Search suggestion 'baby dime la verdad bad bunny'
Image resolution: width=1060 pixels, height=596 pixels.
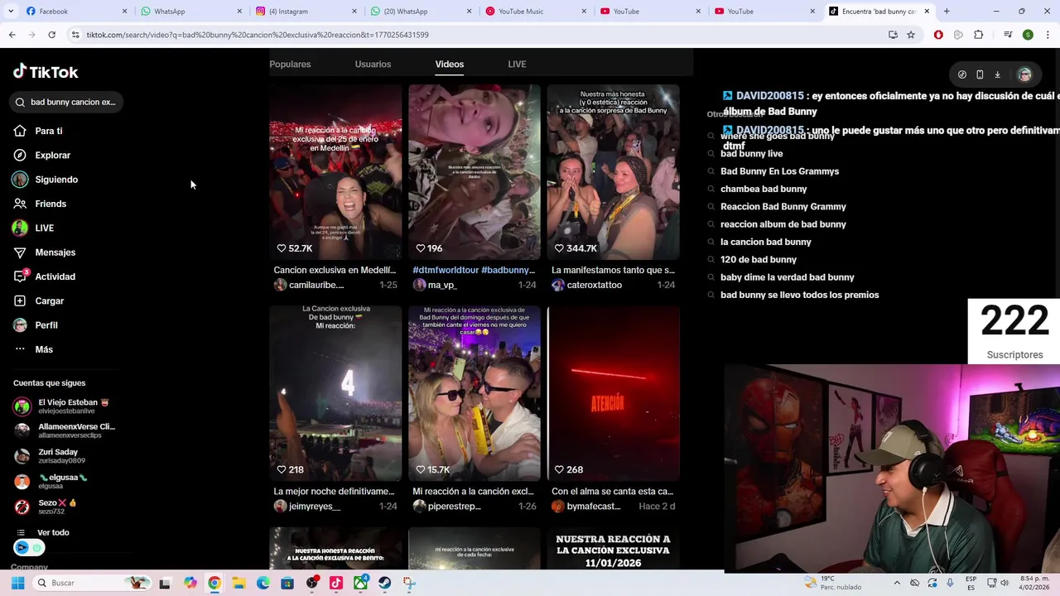(x=787, y=277)
